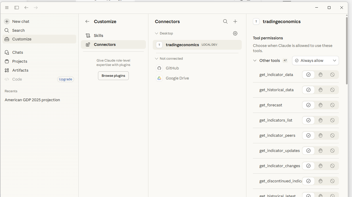Click the Upgrade link next to Code

(65, 79)
